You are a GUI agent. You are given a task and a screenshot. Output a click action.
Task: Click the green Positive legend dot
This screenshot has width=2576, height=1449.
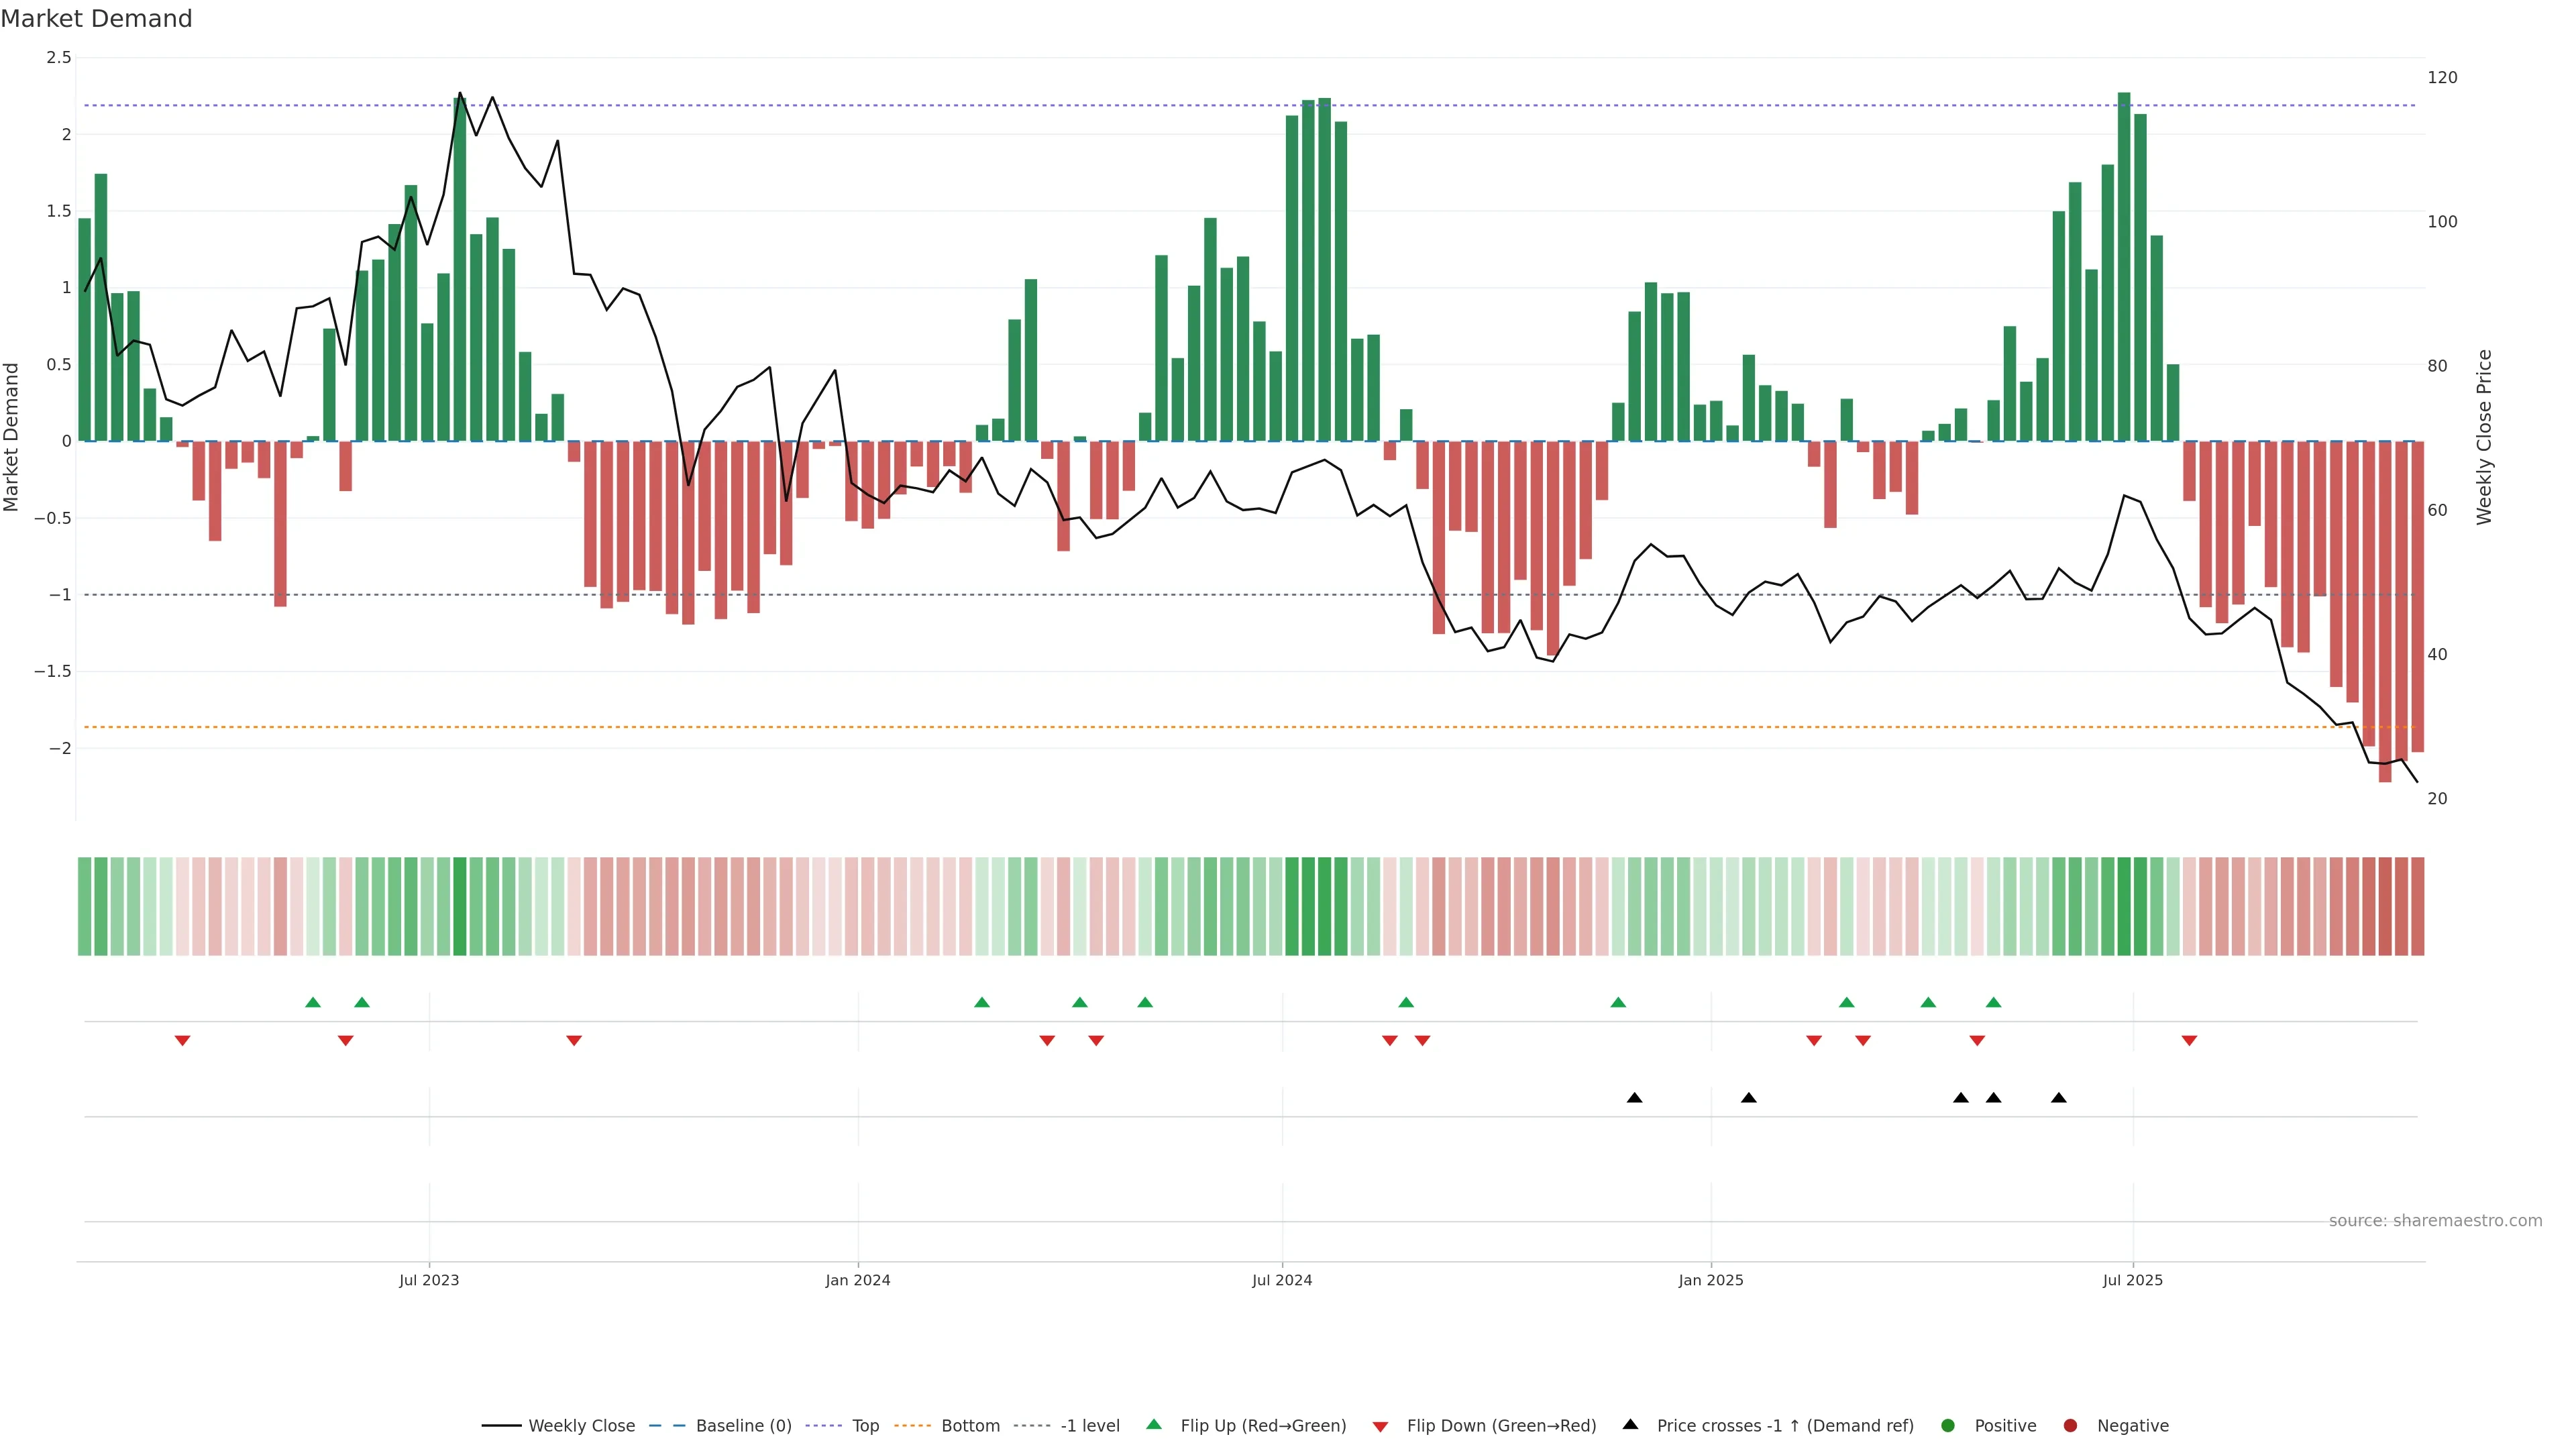(x=1947, y=1426)
